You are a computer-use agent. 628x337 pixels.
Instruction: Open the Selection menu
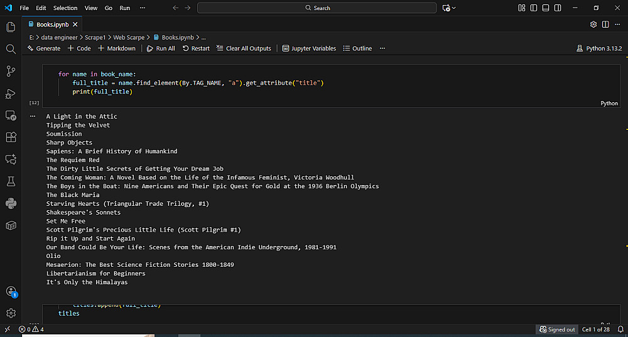[65, 8]
